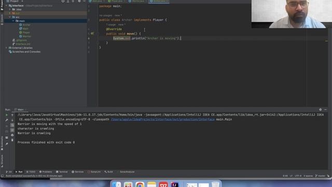Click the print icon in Run console
Screen dimensions: 332x187
tap(12, 135)
